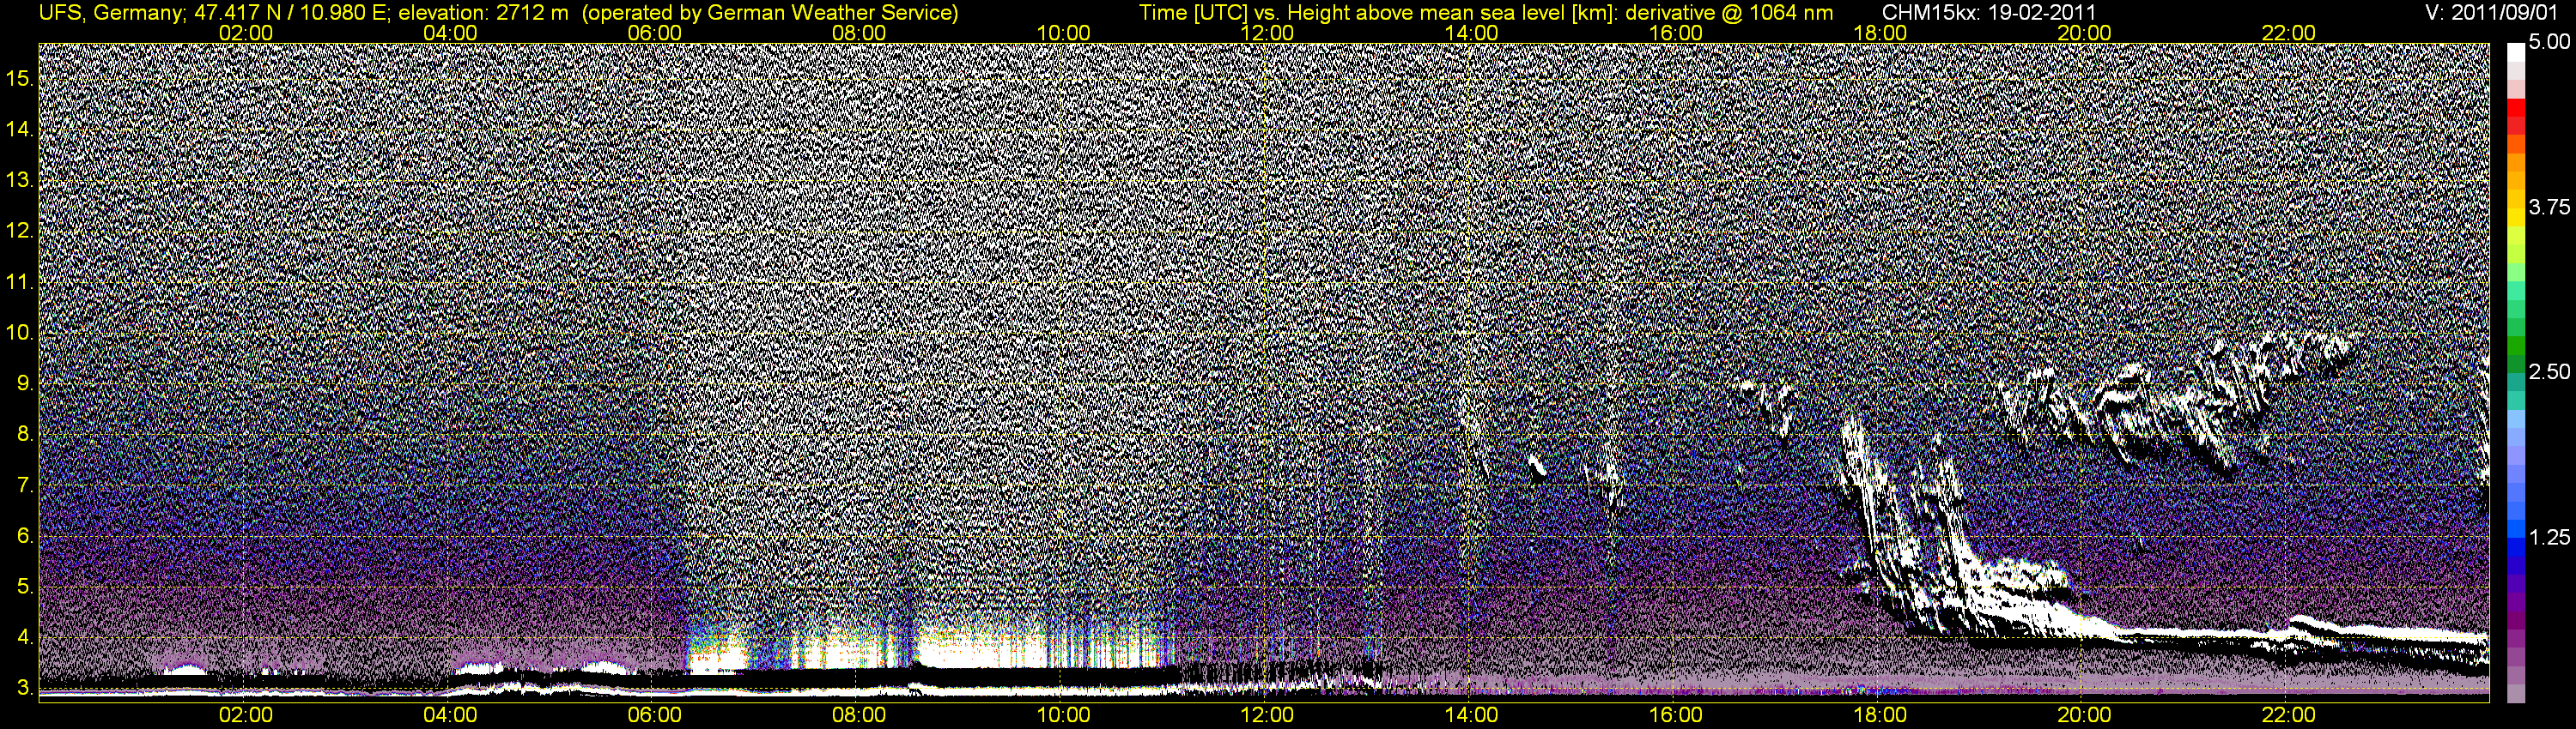Click the color scale value '3.75'
Screen dimensions: 2576x729
tap(2549, 207)
